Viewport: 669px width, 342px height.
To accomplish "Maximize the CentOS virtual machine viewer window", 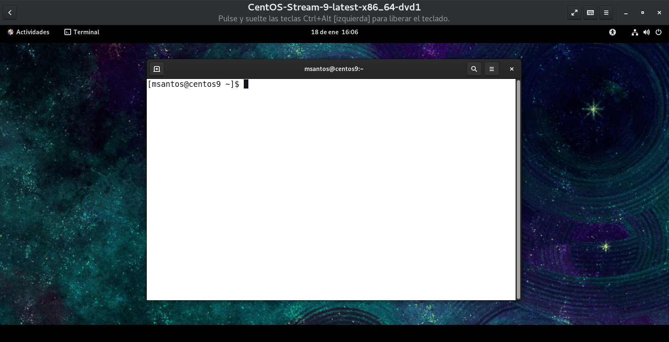I will pos(643,13).
